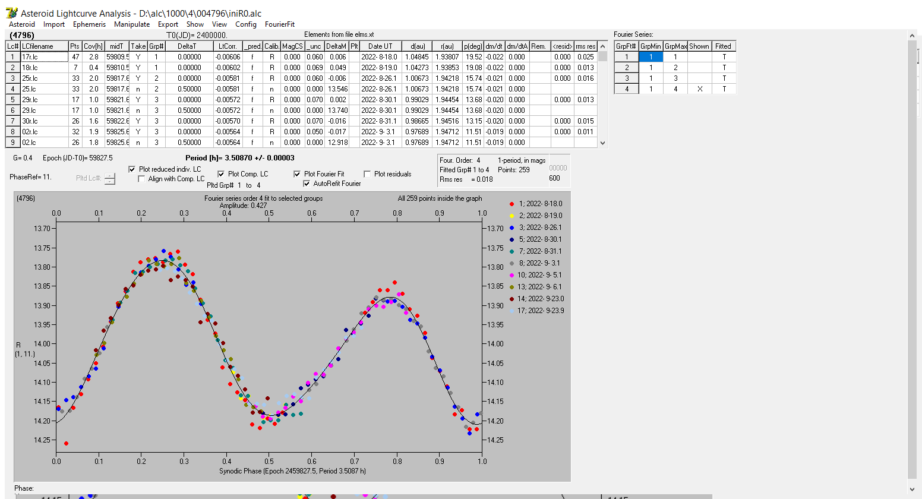The height and width of the screenshot is (499, 922).
Task: Select lightcurve file 17r.lc
Action: 44,57
